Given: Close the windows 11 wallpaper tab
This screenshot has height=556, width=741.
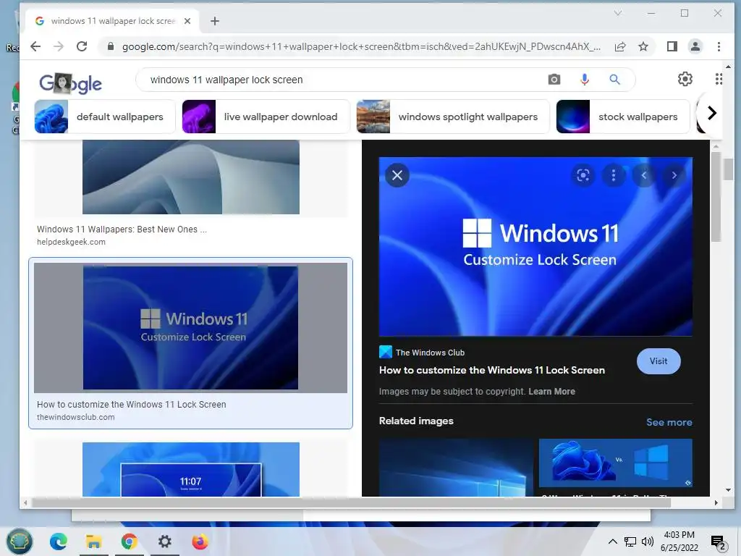Looking at the screenshot, I should [187, 21].
